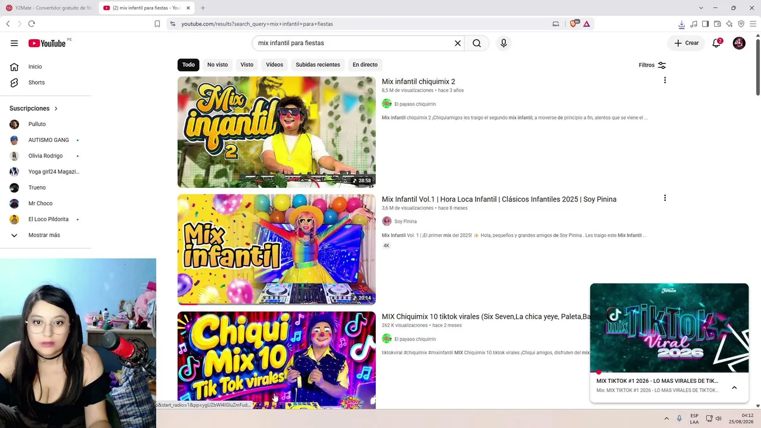Open Mix infantil chiquimix 2 video title
Image resolution: width=761 pixels, height=428 pixels.
click(419, 81)
